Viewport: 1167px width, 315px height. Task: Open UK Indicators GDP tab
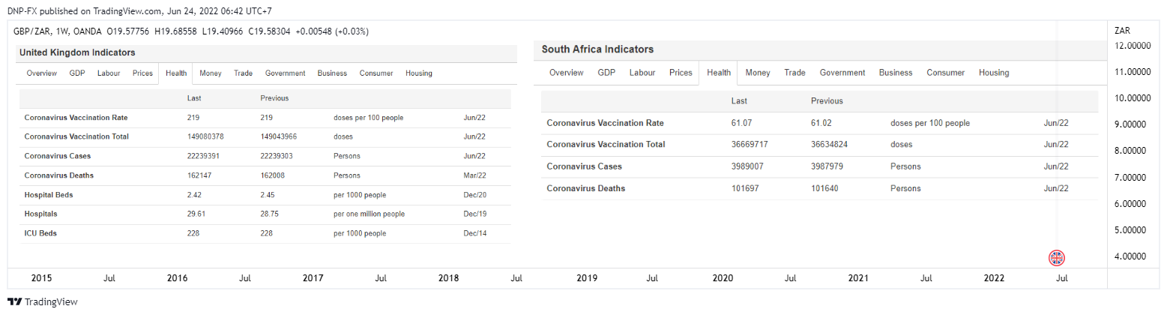77,73
